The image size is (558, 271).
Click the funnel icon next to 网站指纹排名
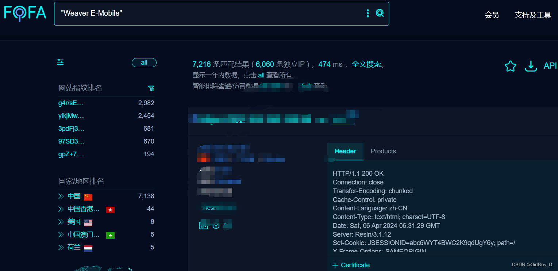[x=151, y=88]
